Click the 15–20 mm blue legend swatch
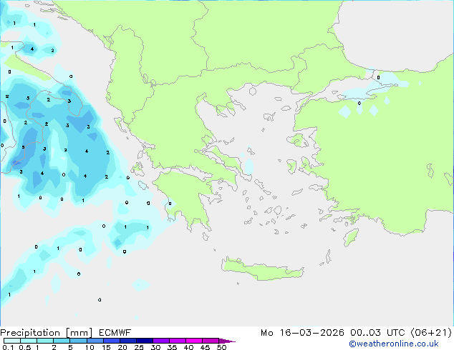The height and width of the screenshot is (350, 454). [111, 341]
